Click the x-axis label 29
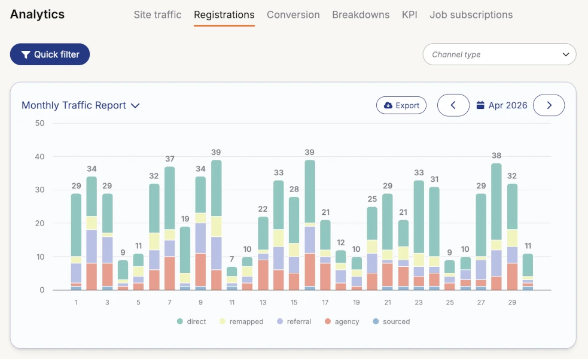 pos(512,302)
